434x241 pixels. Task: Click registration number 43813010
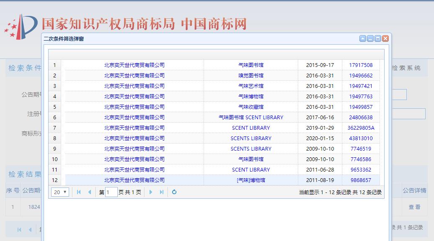coord(361,138)
